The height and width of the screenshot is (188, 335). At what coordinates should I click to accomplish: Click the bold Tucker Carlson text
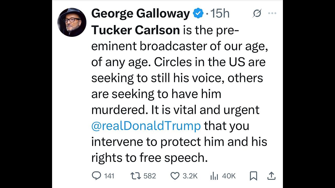(136, 30)
